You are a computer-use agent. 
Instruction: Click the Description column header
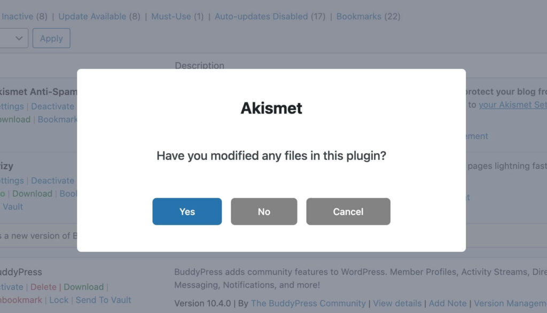[200, 66]
